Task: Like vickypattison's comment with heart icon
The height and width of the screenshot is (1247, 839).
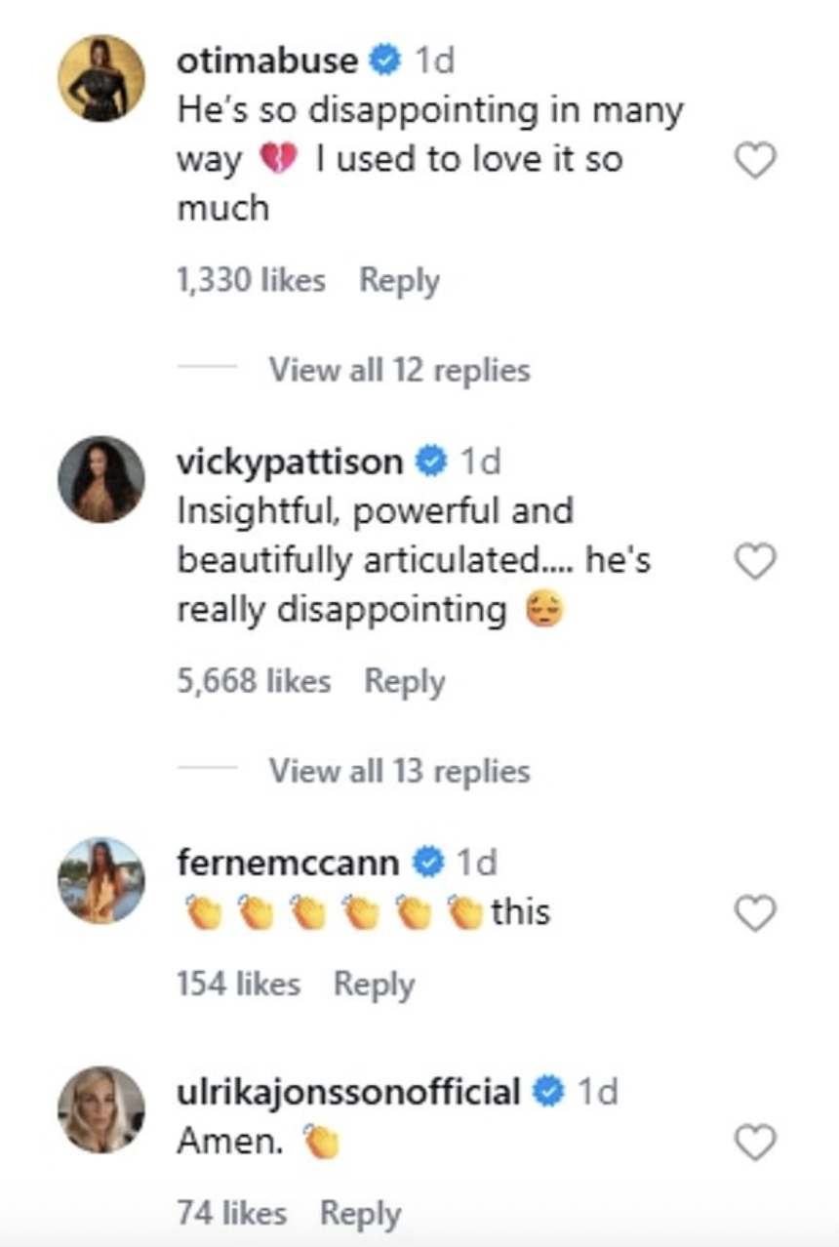Action: [754, 561]
